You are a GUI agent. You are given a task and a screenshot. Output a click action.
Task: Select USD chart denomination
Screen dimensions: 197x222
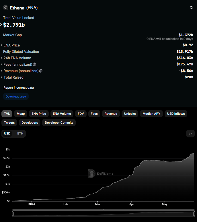[7, 134]
